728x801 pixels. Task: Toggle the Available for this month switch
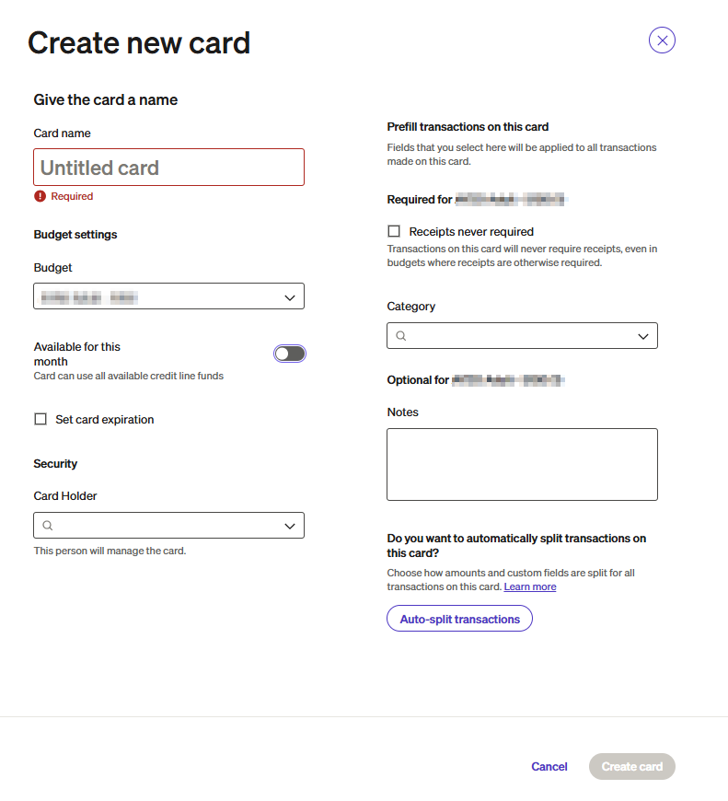click(289, 354)
